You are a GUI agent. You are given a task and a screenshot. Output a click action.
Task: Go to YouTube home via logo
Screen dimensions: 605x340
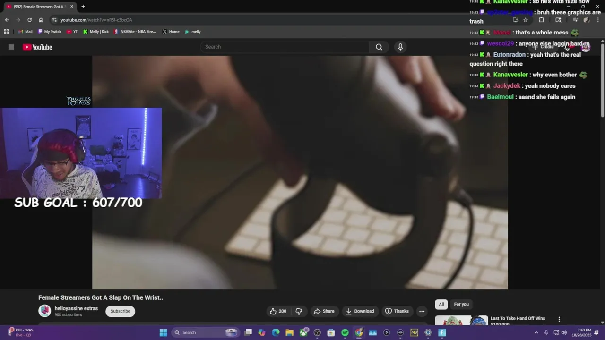pos(37,47)
